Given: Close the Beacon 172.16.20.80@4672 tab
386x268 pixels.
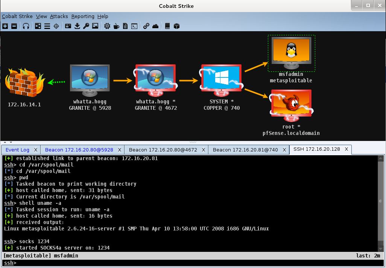Looking at the screenshot, I should point(203,150).
